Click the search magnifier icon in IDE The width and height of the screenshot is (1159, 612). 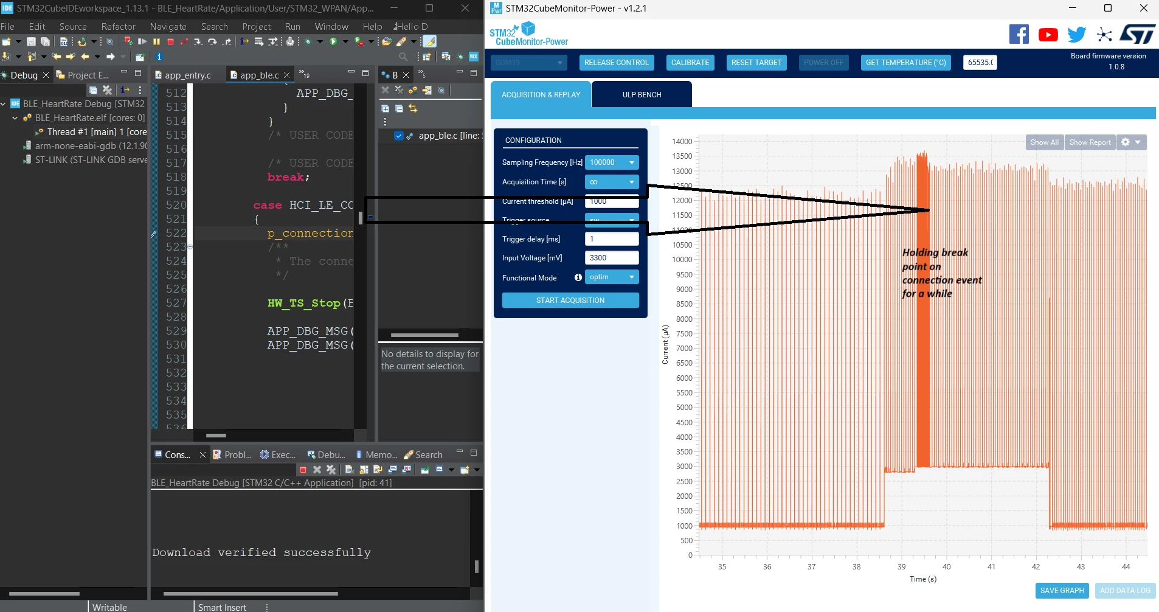point(403,57)
